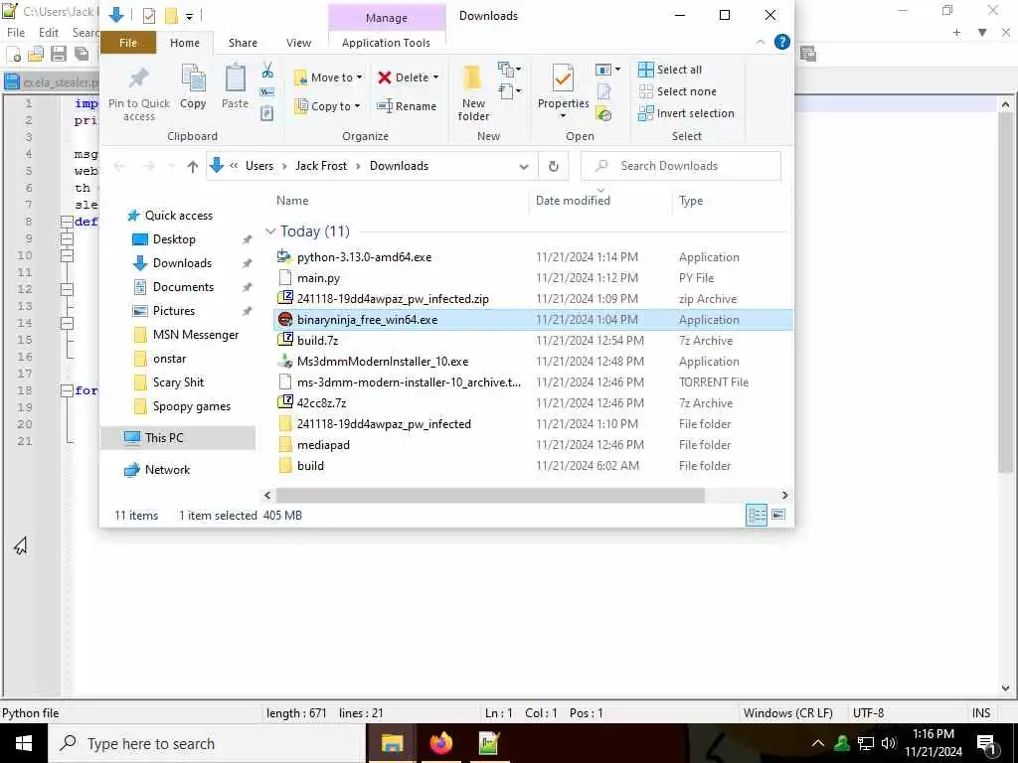The image size is (1018, 763).
Task: Switch to the Home ribbon tab
Action: [x=184, y=43]
